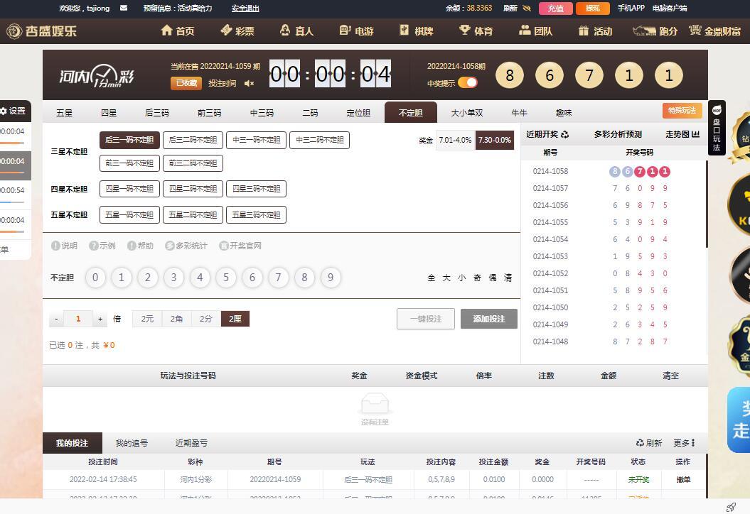This screenshot has width=750, height=514.
Task: Open the 走势图 trend chart icon
Action: pyautogui.click(x=695, y=134)
